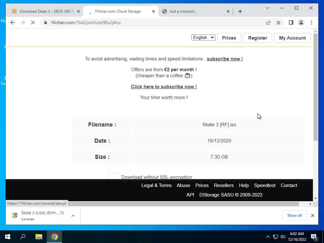The height and width of the screenshot is (243, 324).
Task: Select the date value 19/12/2020
Action: point(219,141)
